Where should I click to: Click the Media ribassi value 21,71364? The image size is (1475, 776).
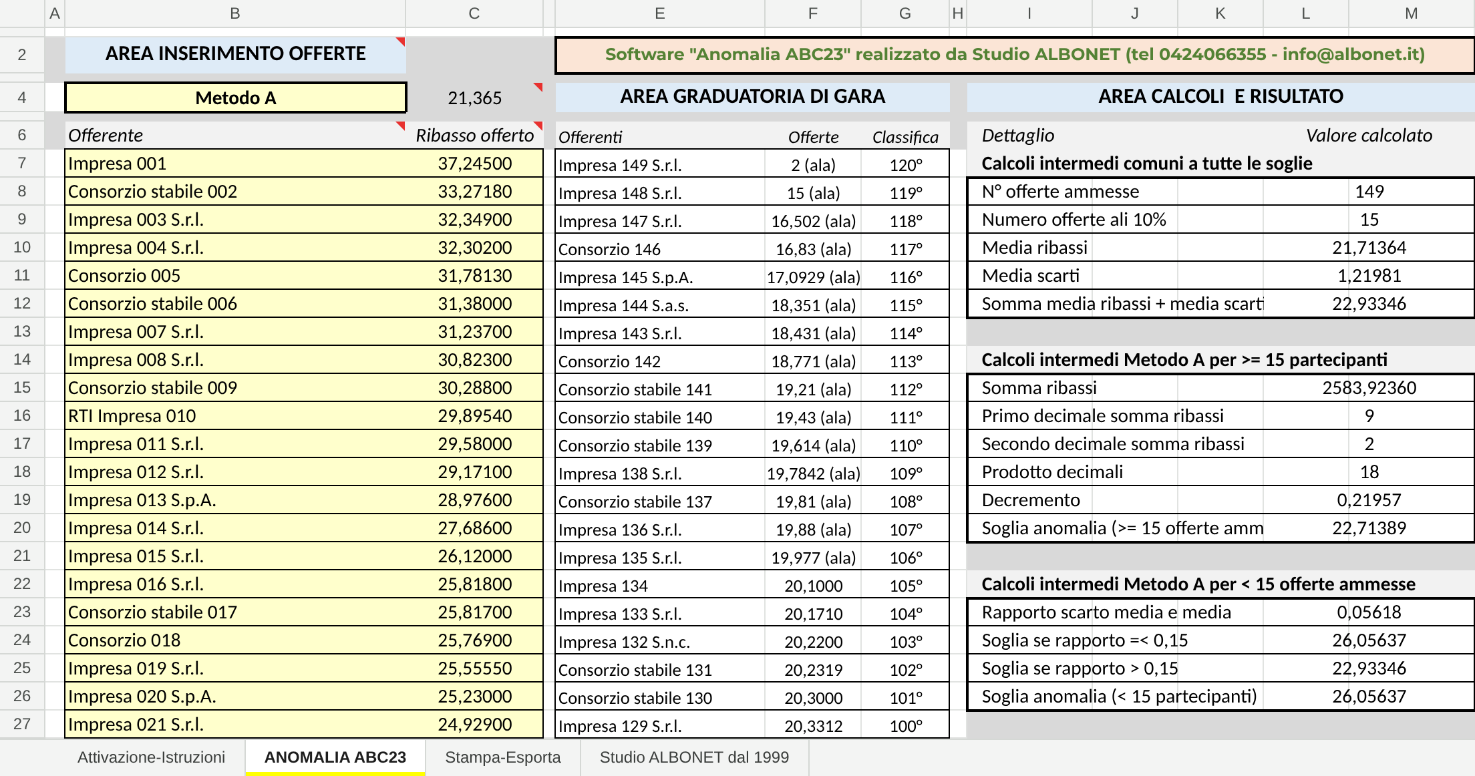(1369, 247)
